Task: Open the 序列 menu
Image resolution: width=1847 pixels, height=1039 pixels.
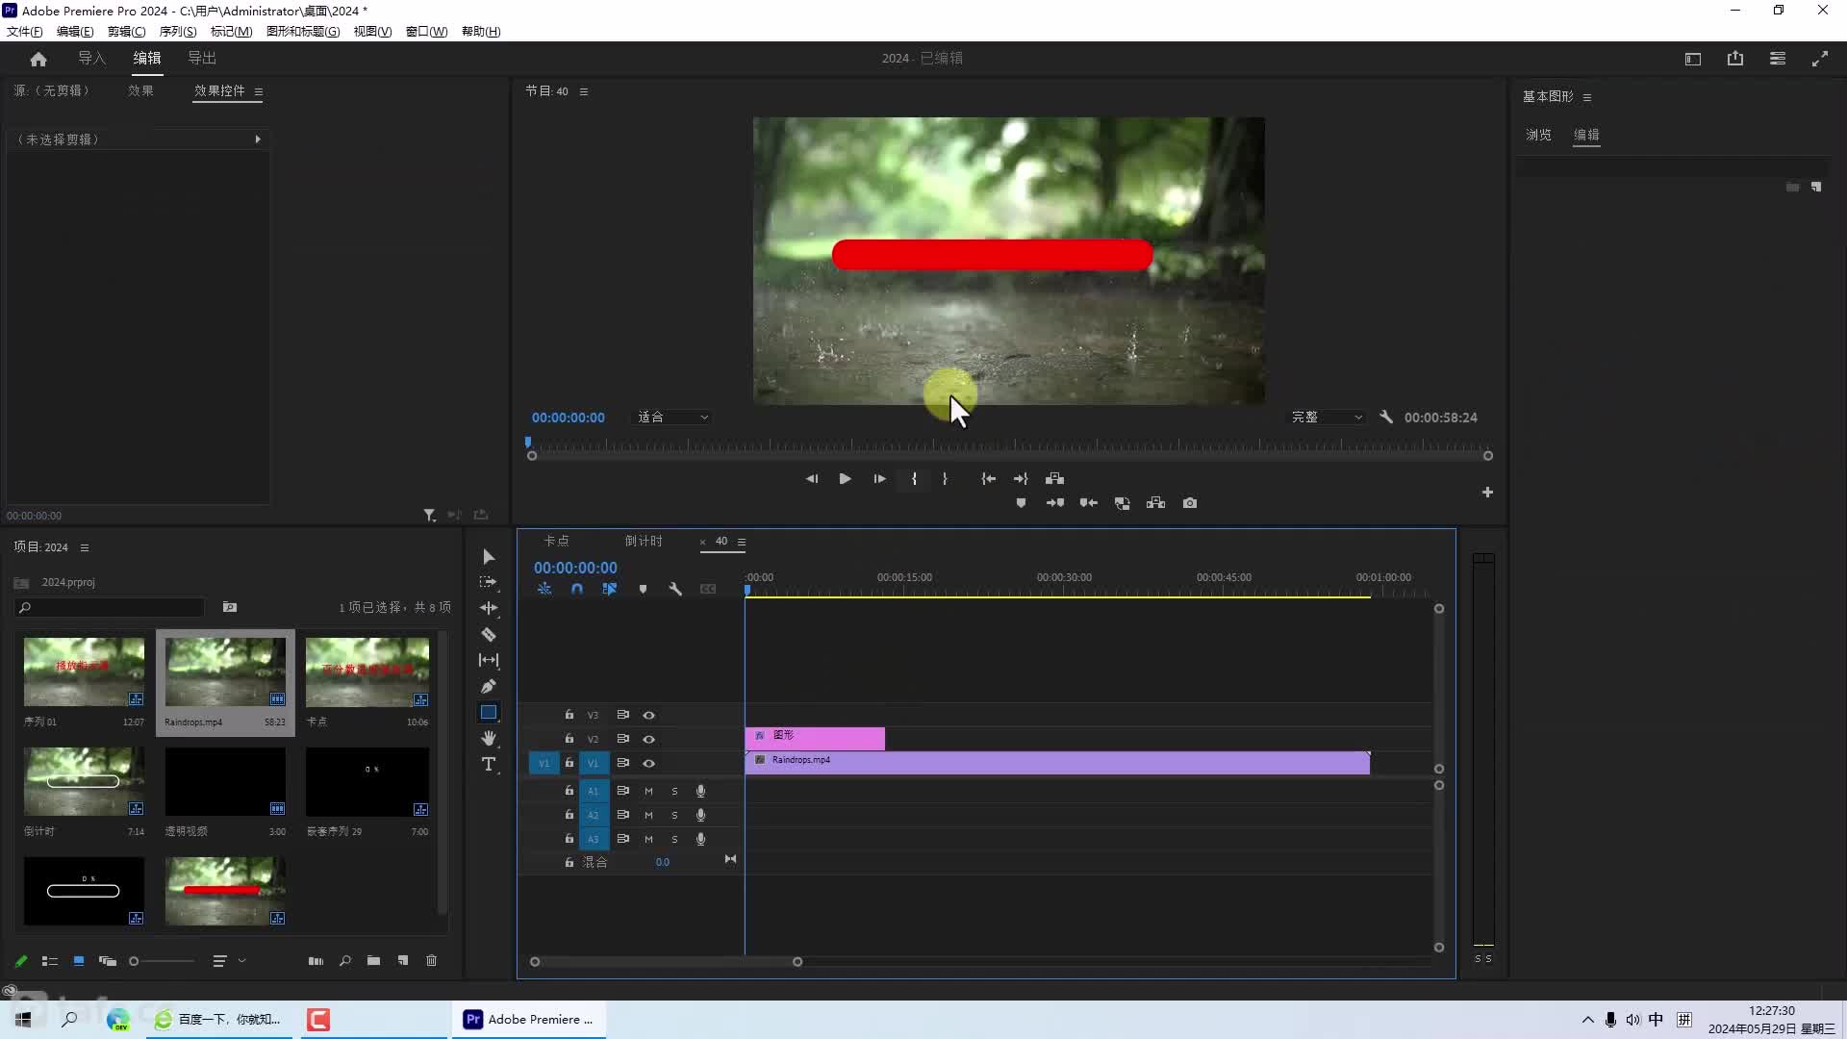Action: click(178, 31)
